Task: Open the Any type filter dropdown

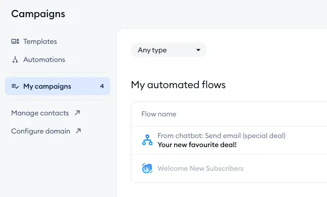Action: [x=169, y=50]
